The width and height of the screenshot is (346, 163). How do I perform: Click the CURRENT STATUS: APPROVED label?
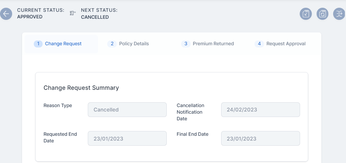pyautogui.click(x=40, y=13)
